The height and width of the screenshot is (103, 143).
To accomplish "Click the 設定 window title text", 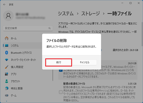I will point(11,5).
